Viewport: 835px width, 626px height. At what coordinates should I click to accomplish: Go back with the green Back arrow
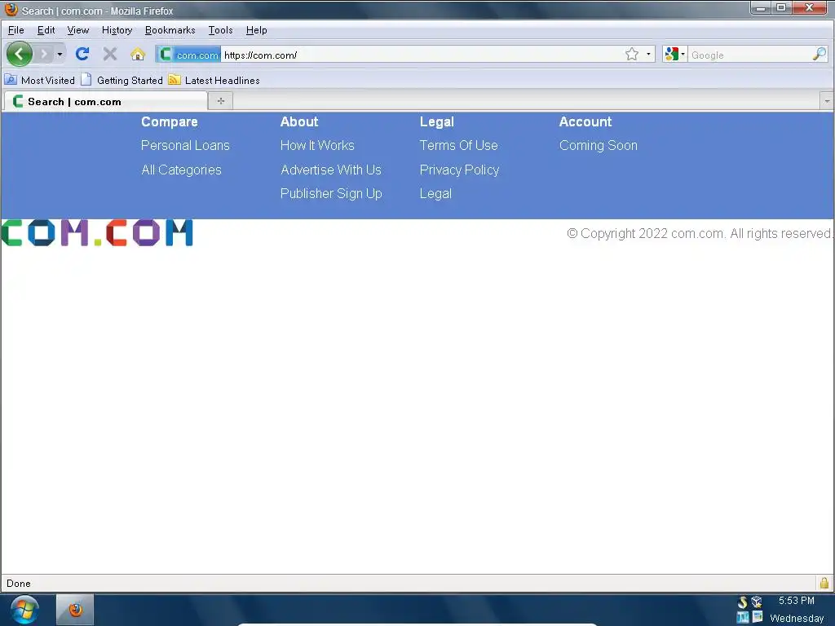pyautogui.click(x=20, y=54)
